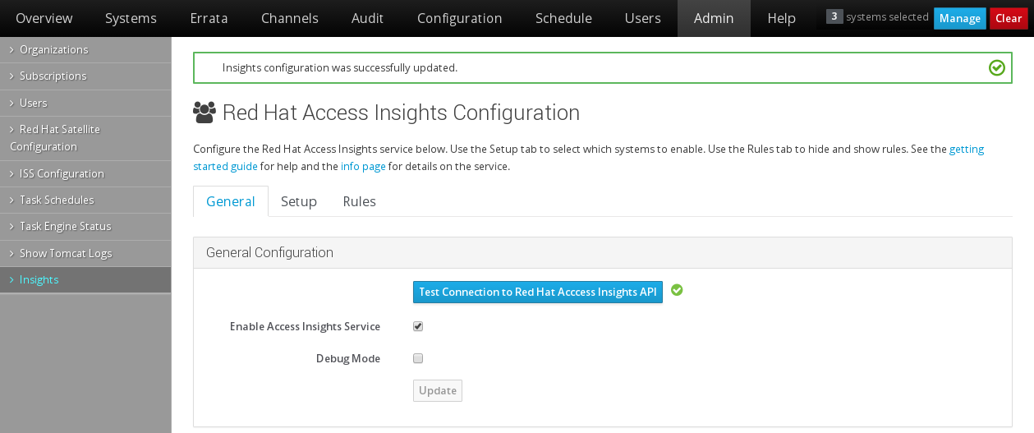
Task: Click the green checkmark in the success banner
Action: click(997, 67)
